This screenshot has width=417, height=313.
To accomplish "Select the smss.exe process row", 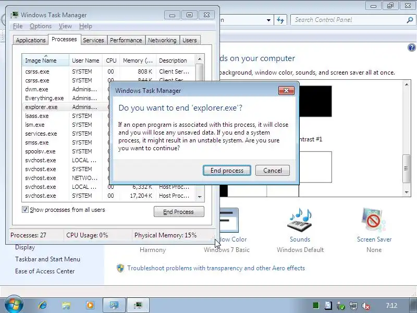I will (66, 142).
